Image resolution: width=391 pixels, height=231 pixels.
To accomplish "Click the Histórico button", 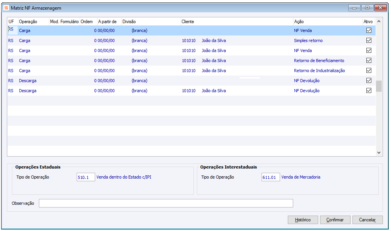I will (x=303, y=220).
